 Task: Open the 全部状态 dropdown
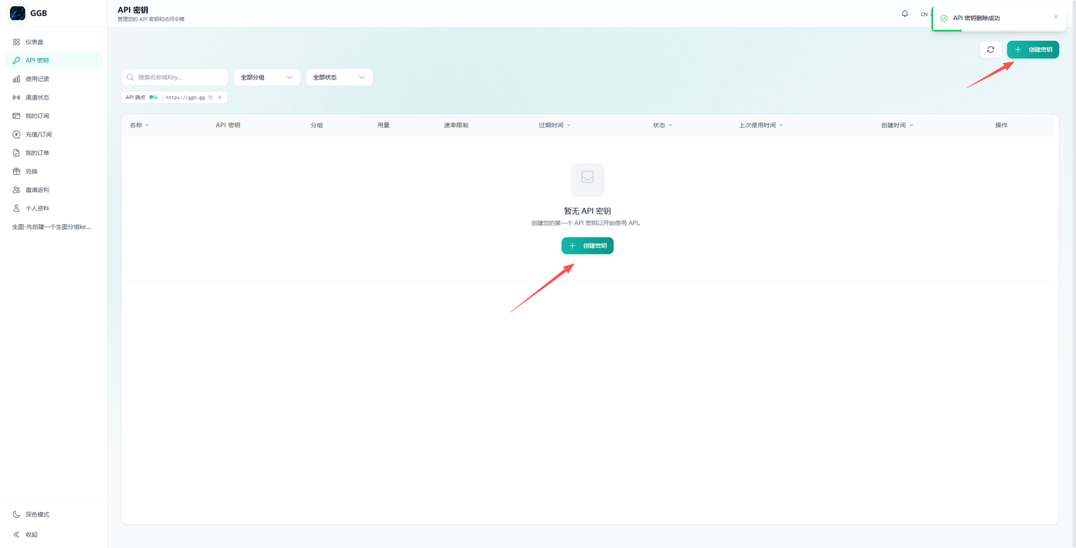point(339,77)
